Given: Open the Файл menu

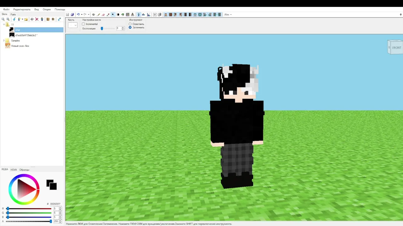Looking at the screenshot, I should click(x=6, y=9).
